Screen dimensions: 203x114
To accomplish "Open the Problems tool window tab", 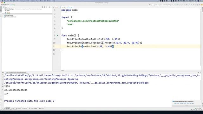I will 18,108.
